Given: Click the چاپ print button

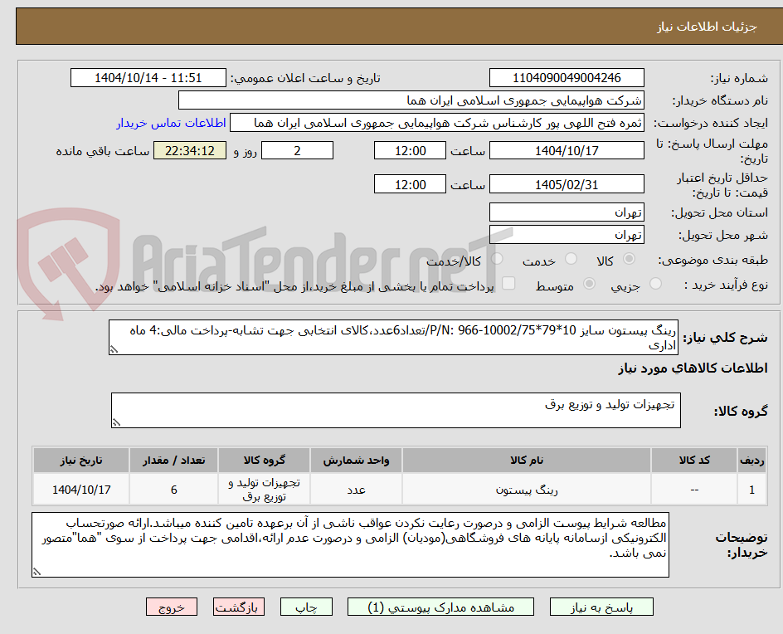Looking at the screenshot, I should pos(306,607).
